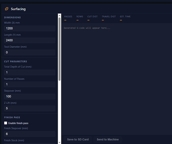
Task: Click the Surfacing puzzle-piece icon
Action: click(x=7, y=9)
